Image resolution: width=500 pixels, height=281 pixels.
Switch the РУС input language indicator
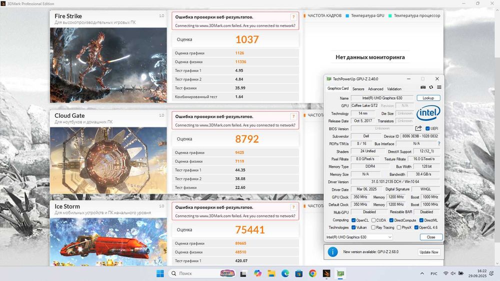tap(434, 274)
